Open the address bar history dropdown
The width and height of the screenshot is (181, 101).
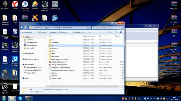point(86,28)
